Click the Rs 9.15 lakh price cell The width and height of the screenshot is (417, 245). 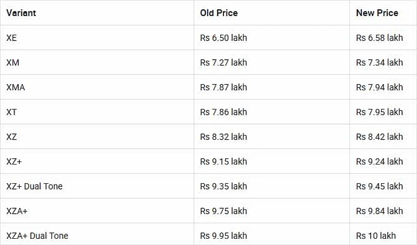pos(223,161)
